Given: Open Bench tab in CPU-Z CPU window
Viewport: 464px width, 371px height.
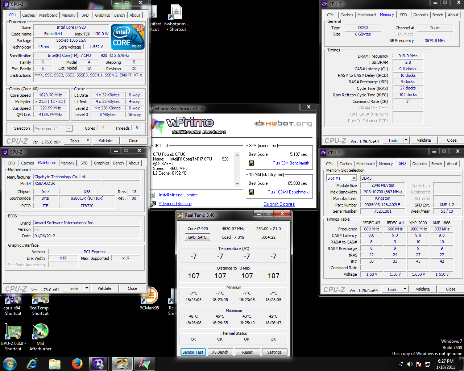Looking at the screenshot, I should coord(120,15).
